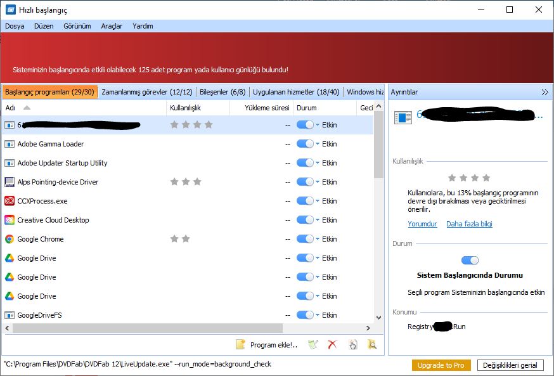Switch to Zamanlanmış görevler (12/12) tab
Image resolution: width=554 pixels, height=376 pixels.
[x=147, y=92]
